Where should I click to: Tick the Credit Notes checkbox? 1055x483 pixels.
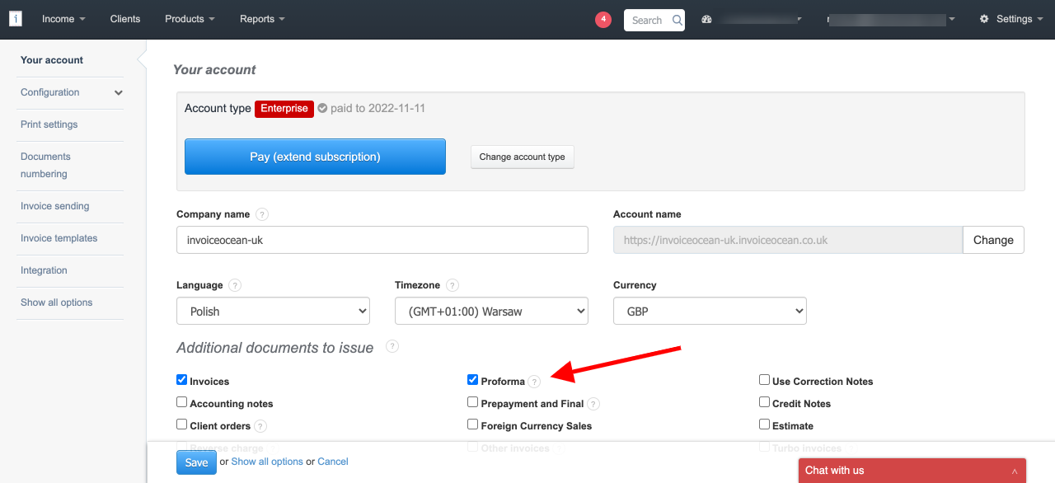click(765, 402)
